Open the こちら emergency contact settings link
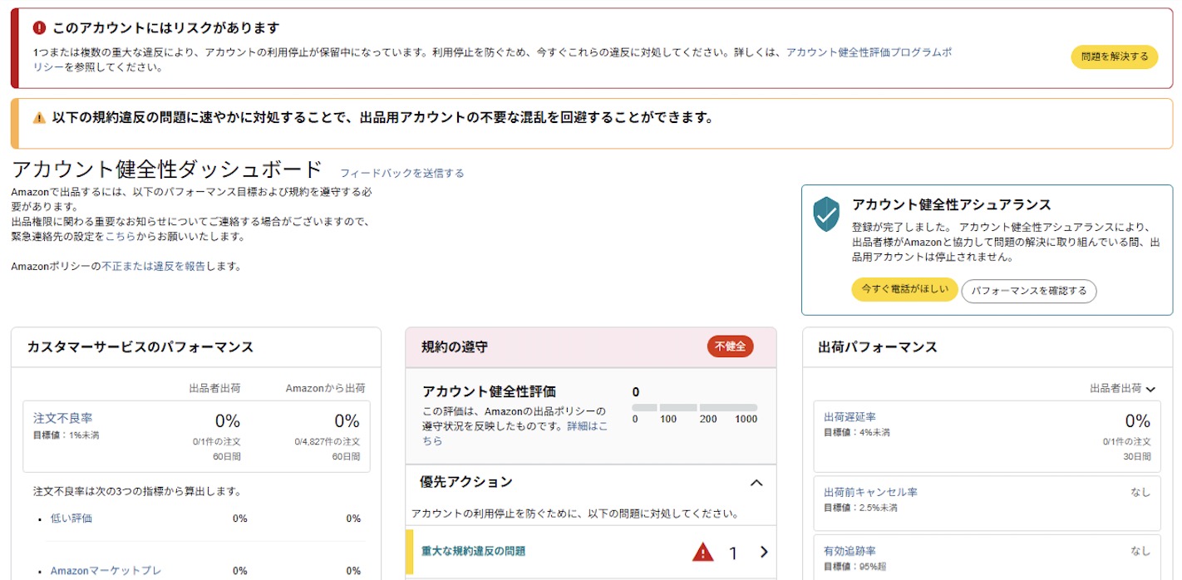The height and width of the screenshot is (580, 1182). [x=121, y=237]
